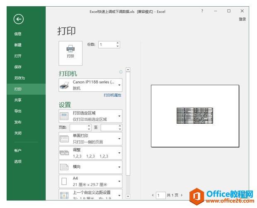257x208 pixels.
Task: Click the single-sided printing icon
Action: [64, 139]
